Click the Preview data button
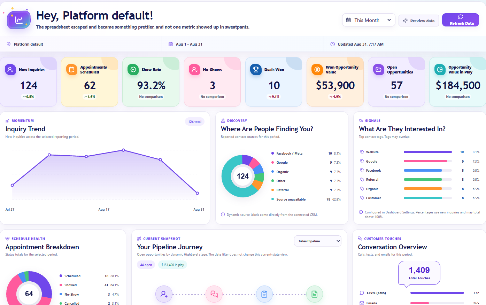 (x=419, y=21)
